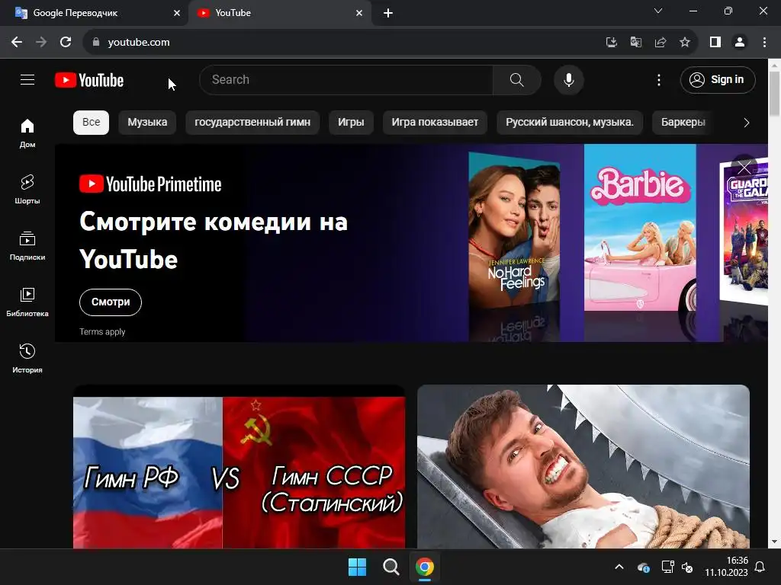The width and height of the screenshot is (781, 585).
Task: Click the browser forward arrow
Action: pos(41,43)
